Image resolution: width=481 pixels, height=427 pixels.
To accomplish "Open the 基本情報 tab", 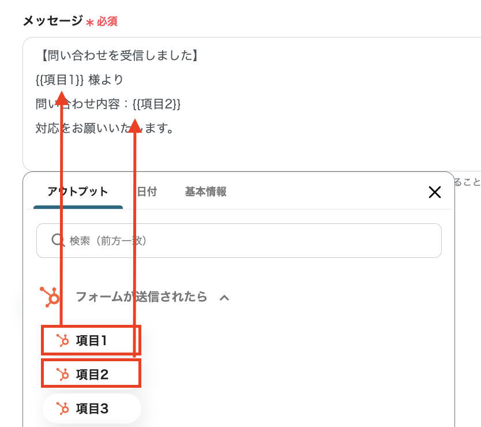I will (205, 192).
